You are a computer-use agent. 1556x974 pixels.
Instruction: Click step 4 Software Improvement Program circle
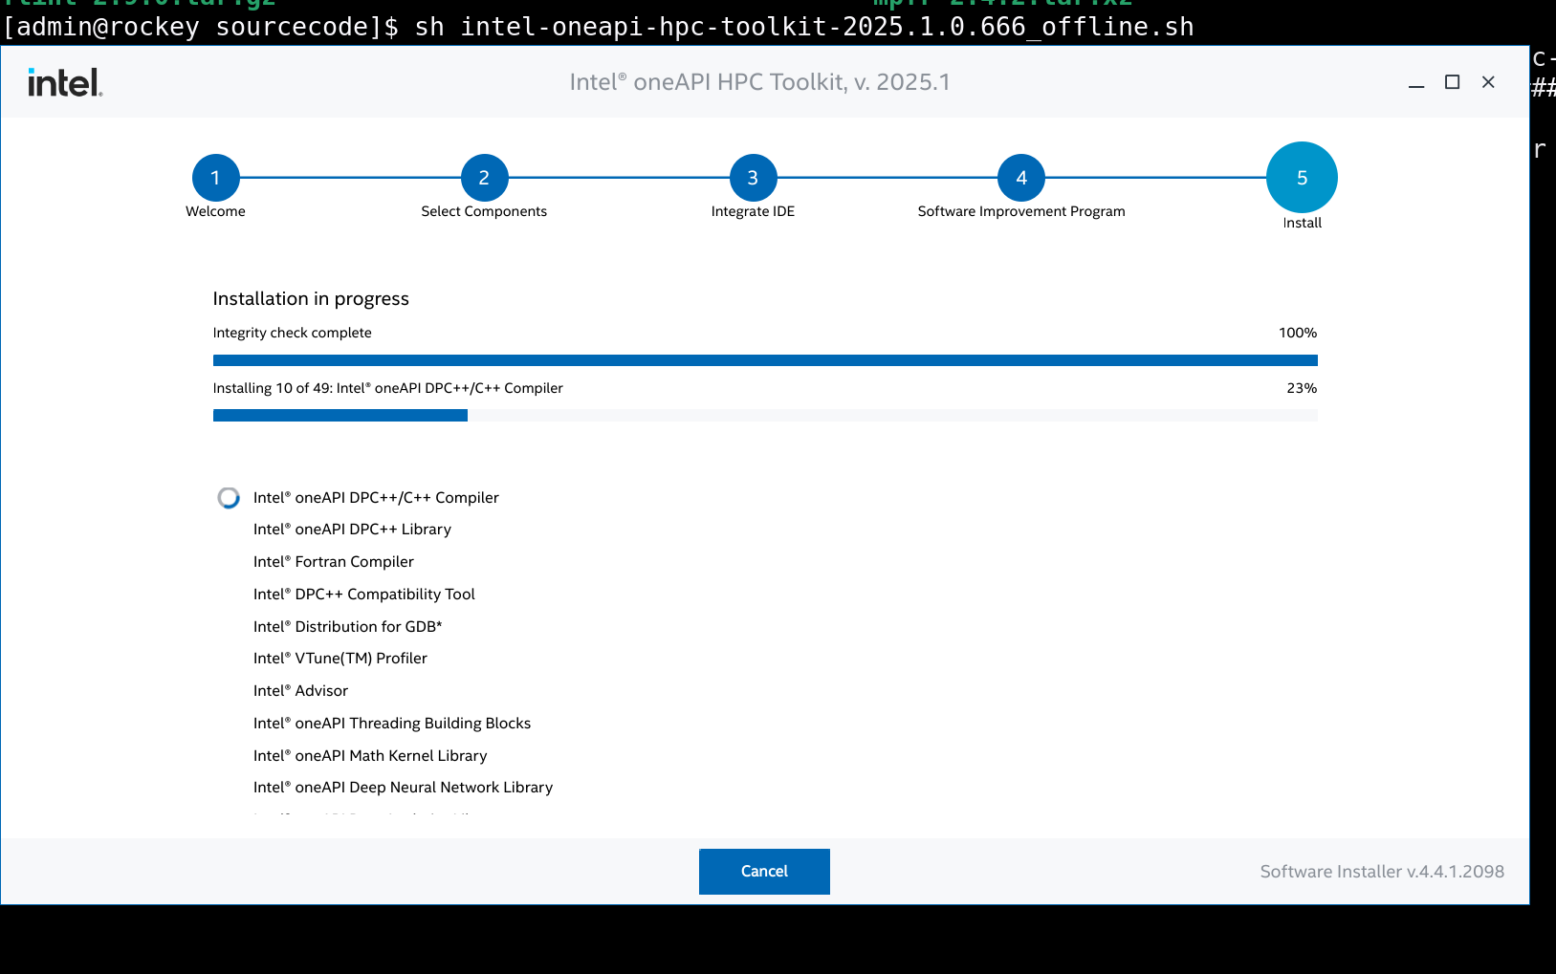1021,178
